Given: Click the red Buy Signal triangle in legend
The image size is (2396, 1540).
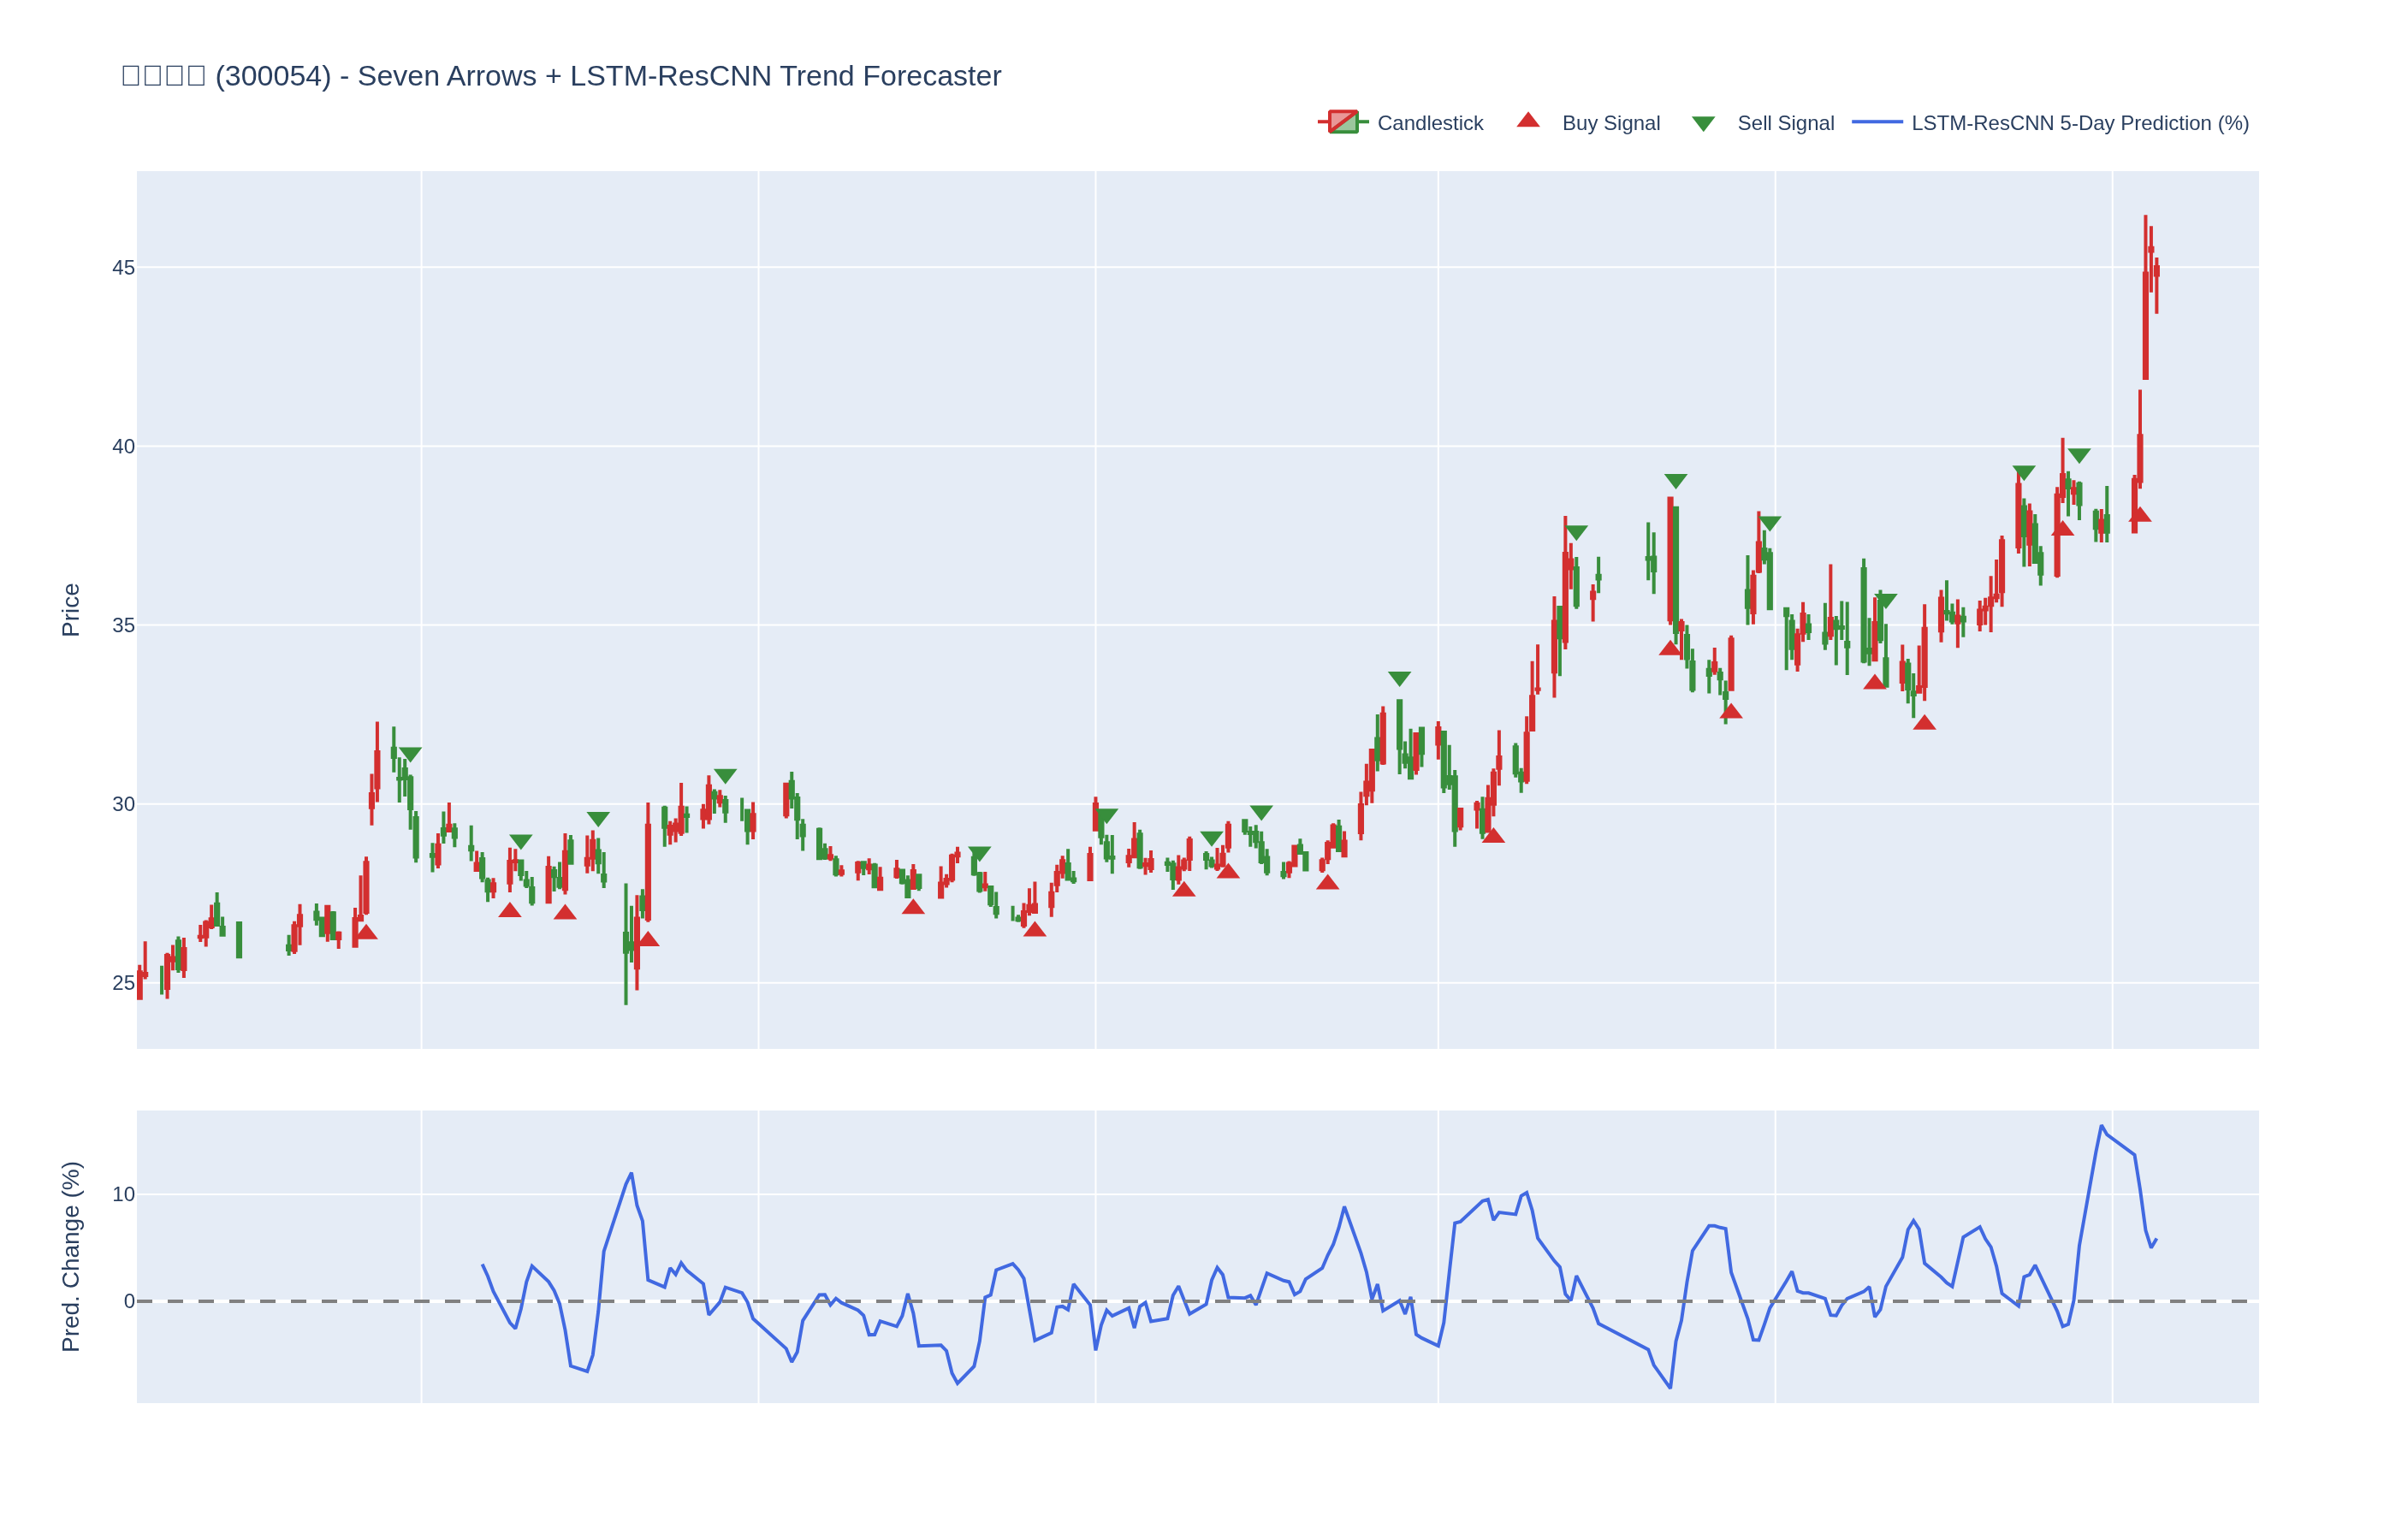Looking at the screenshot, I should pos(1528,121).
